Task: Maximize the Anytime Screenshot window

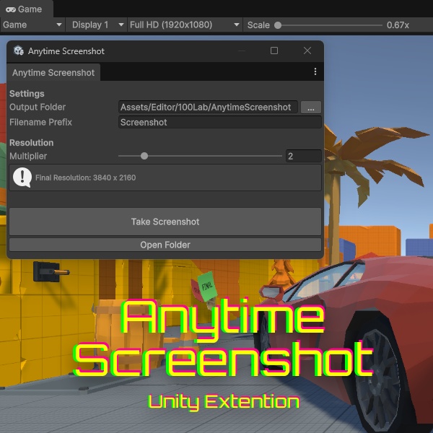Action: click(274, 51)
